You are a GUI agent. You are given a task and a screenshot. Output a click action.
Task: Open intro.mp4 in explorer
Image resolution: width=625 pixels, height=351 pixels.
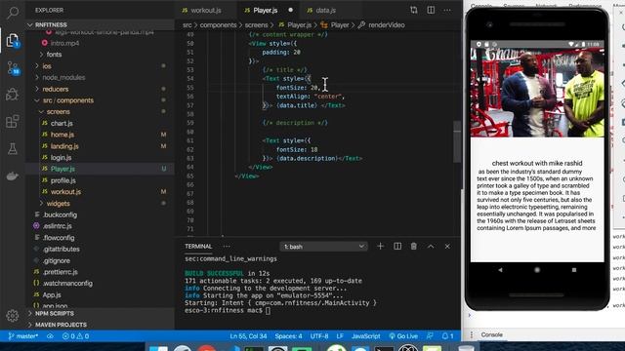pos(64,43)
